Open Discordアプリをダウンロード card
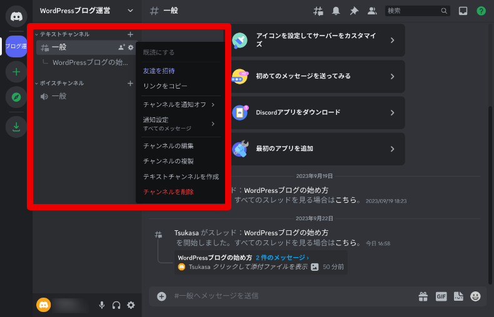The height and width of the screenshot is (317, 494). 317,112
